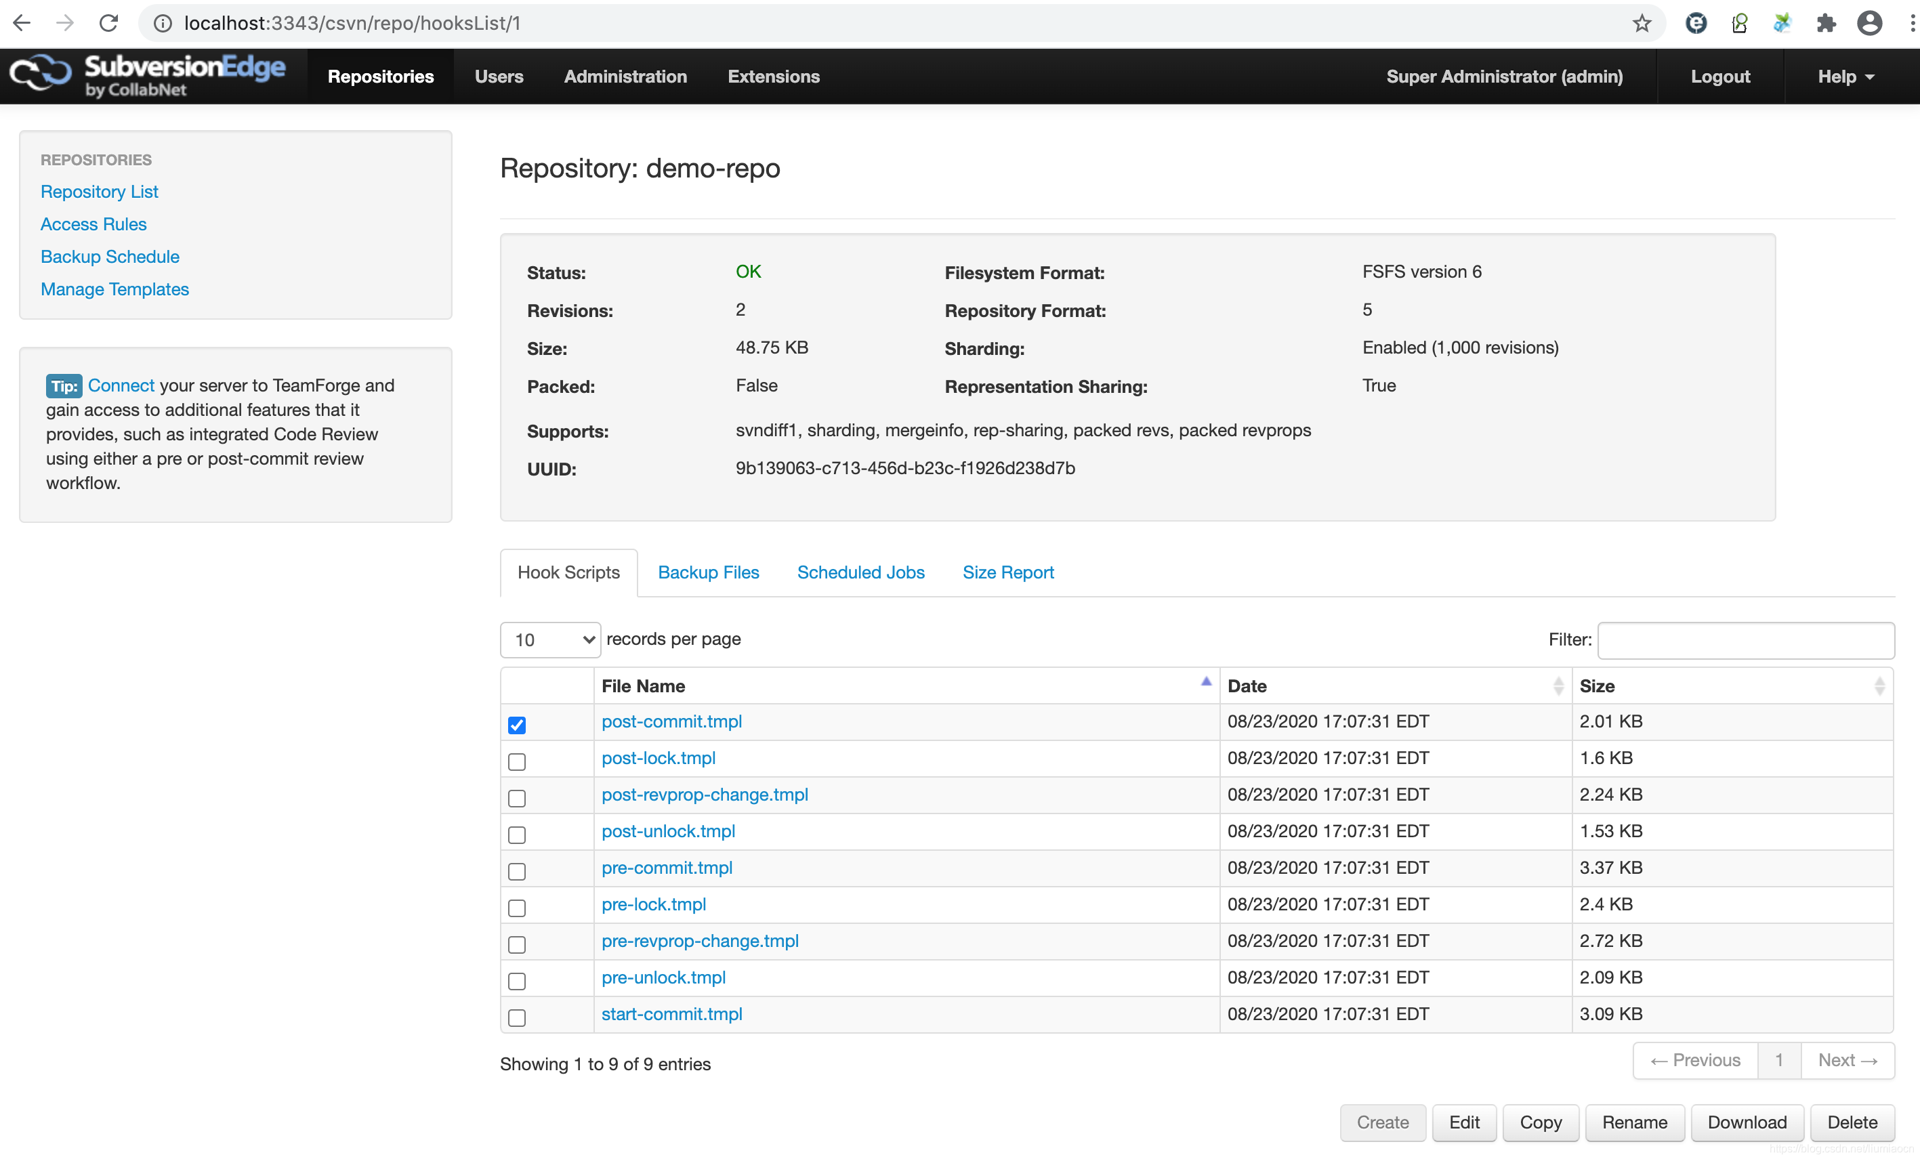Image resolution: width=1920 pixels, height=1161 pixels.
Task: Click the site information icon in the address bar
Action: pyautogui.click(x=162, y=24)
